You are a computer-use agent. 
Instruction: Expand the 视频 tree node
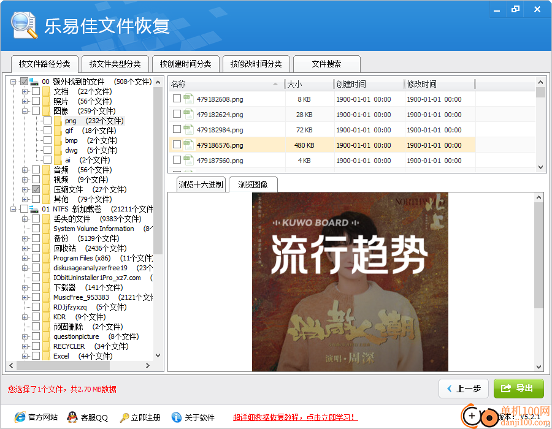coord(25,180)
